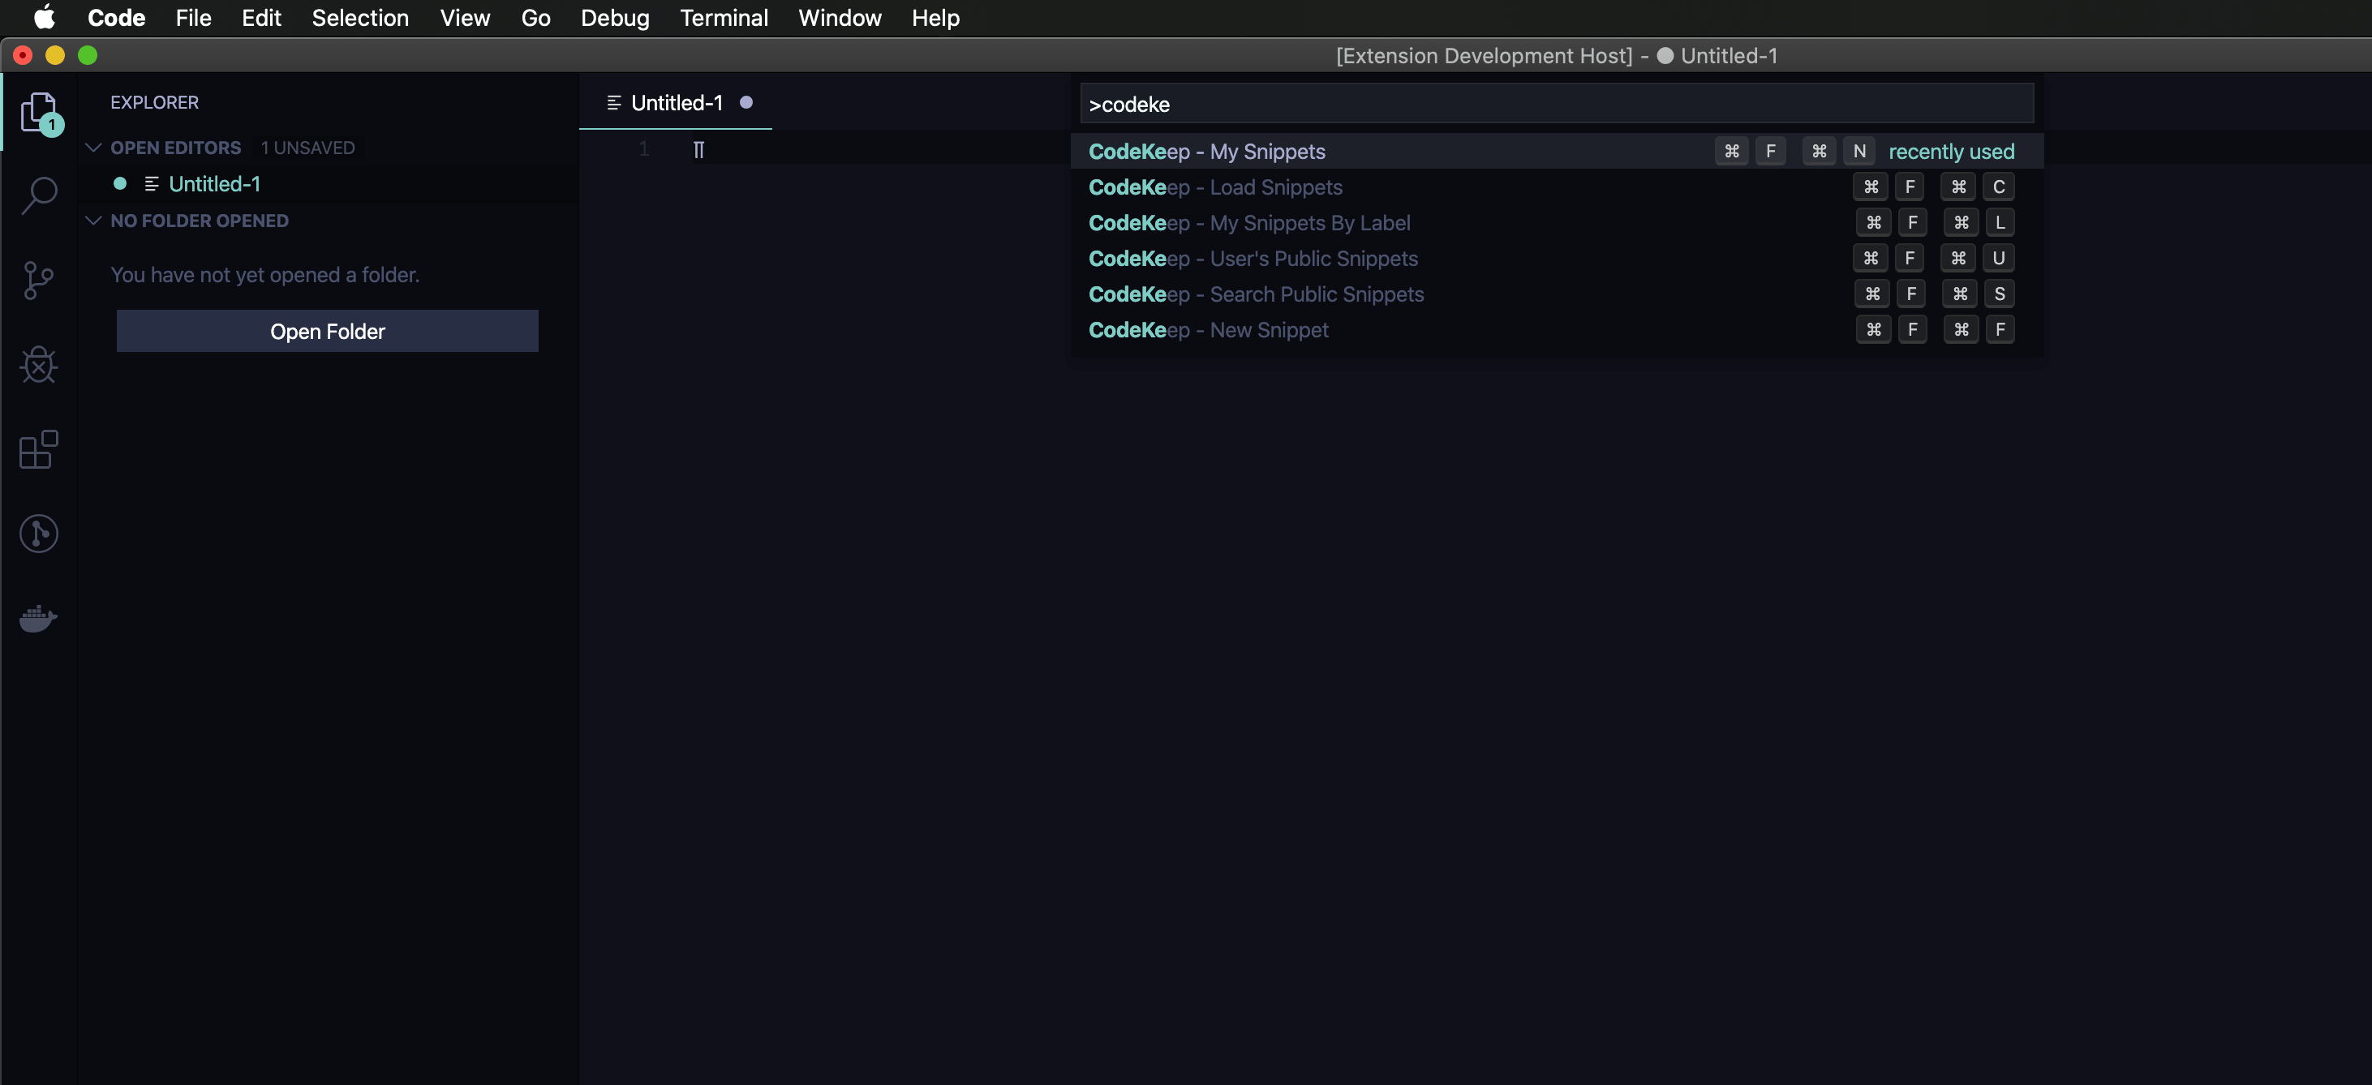This screenshot has width=2372, height=1085.
Task: Open the GitLens activity bar icon
Action: pyautogui.click(x=39, y=534)
